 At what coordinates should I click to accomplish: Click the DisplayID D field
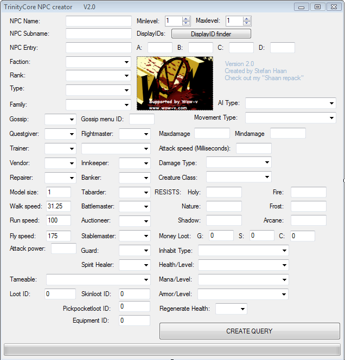[283, 48]
